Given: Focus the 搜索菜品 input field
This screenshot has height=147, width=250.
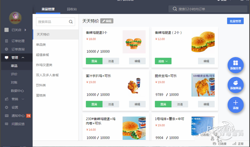Looking at the screenshot, I should (x=55, y=22).
